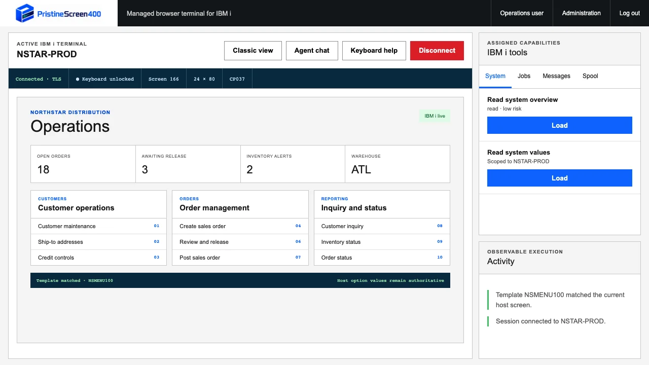Viewport: 649px width, 365px height.
Task: Click the Template matched · NSMENU100 text
Action: (x=75, y=280)
